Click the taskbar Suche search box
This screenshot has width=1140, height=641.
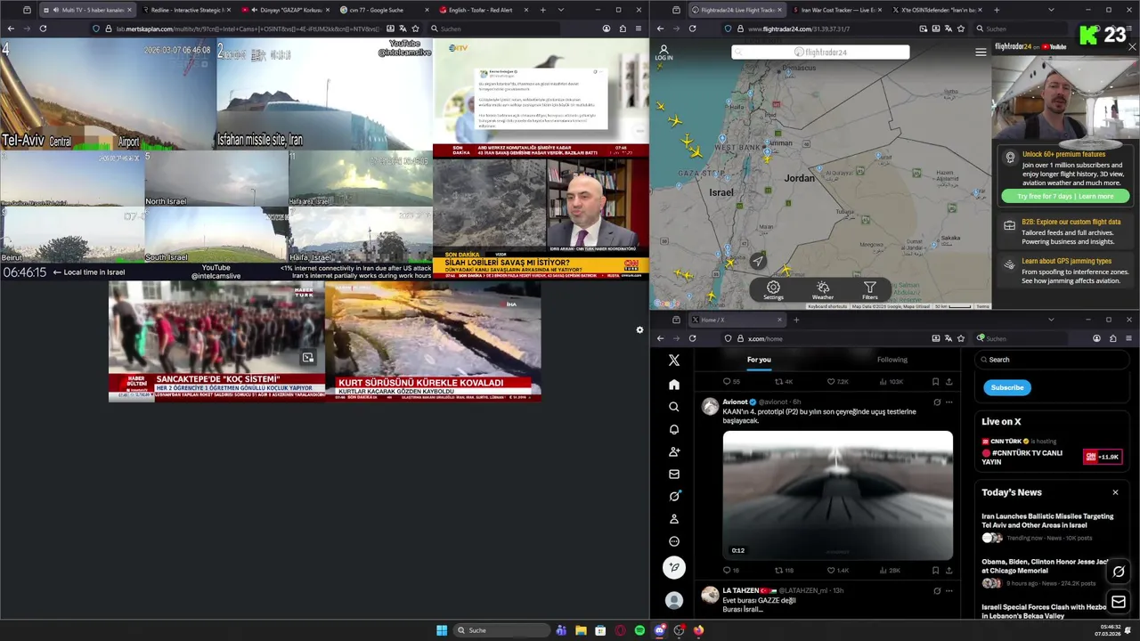[502, 630]
